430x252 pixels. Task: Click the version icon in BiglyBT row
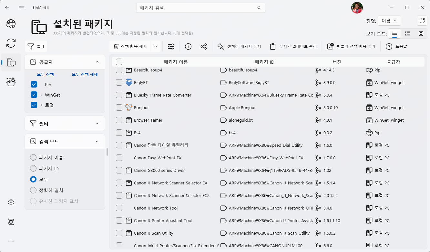tap(318, 83)
